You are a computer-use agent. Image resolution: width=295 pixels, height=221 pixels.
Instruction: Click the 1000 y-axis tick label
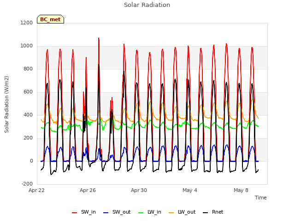[x=27, y=46]
